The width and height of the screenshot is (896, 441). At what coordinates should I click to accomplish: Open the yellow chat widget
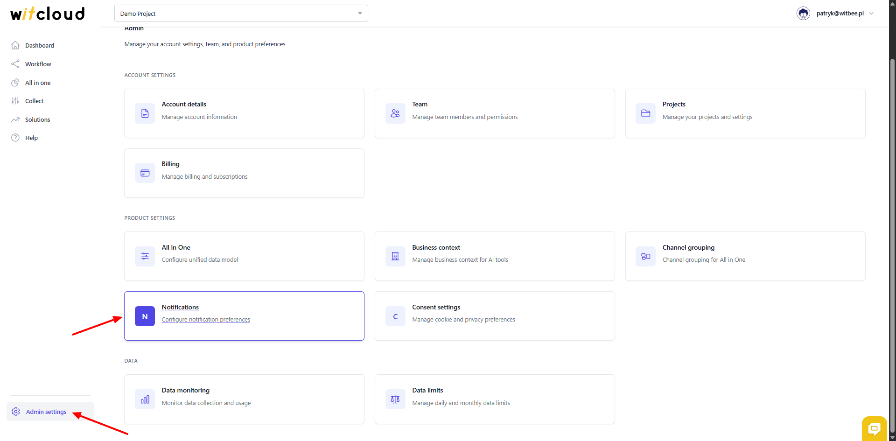tap(874, 428)
